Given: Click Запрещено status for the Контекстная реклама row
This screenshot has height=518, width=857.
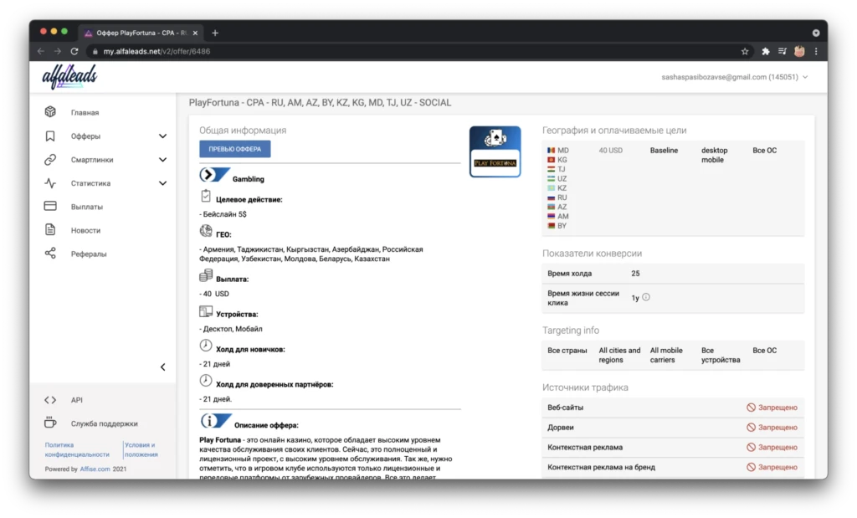Looking at the screenshot, I should coord(772,448).
